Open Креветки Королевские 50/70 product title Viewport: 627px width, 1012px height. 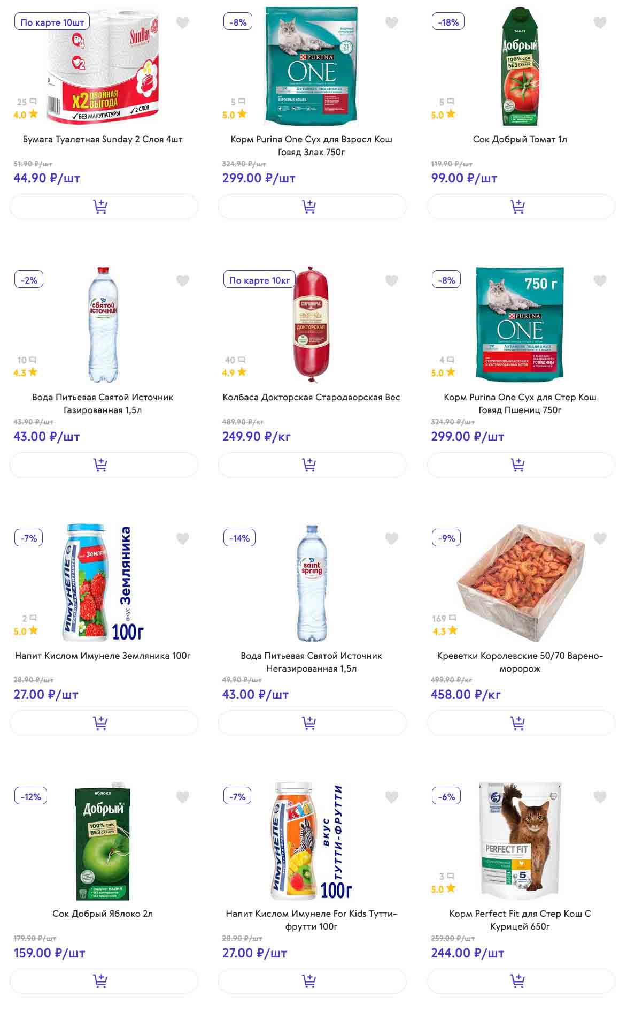[x=520, y=662]
